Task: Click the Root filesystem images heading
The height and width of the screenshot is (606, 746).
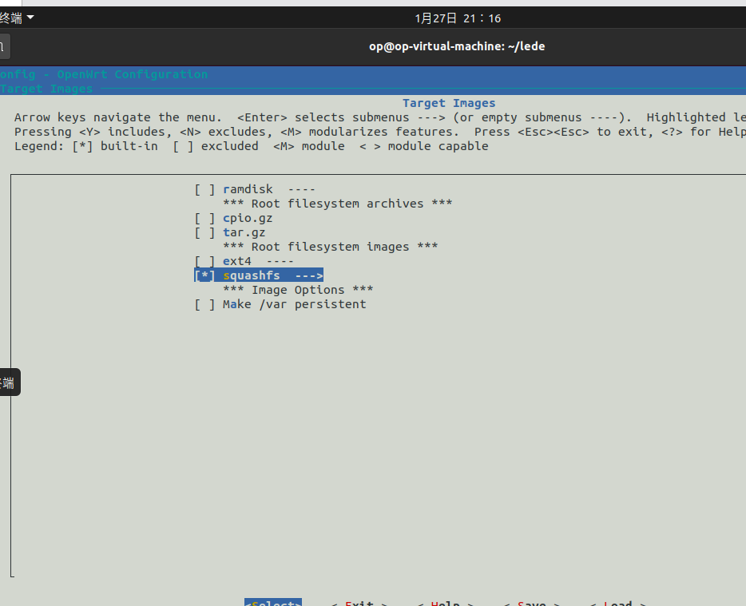Action: coord(330,247)
